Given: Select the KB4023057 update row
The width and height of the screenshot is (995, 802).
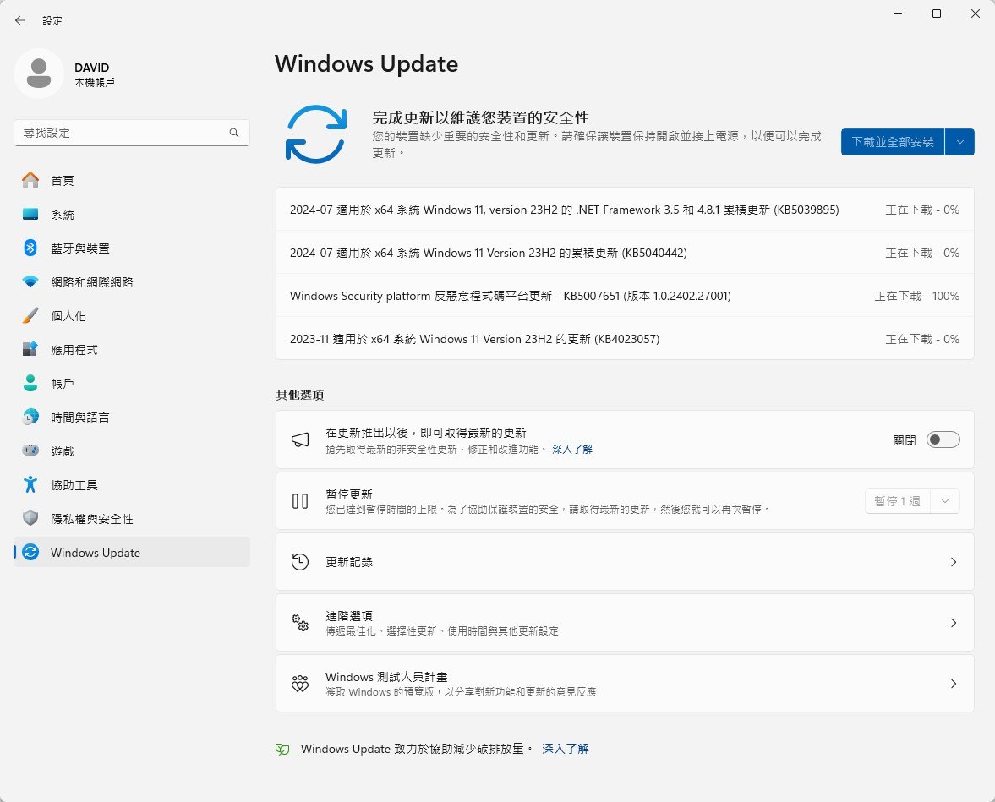Looking at the screenshot, I should pos(625,339).
